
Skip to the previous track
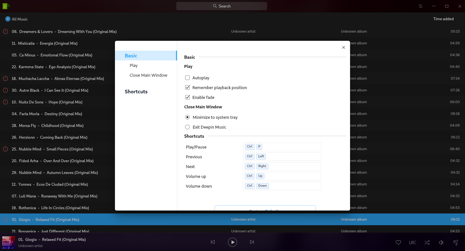pos(213,242)
